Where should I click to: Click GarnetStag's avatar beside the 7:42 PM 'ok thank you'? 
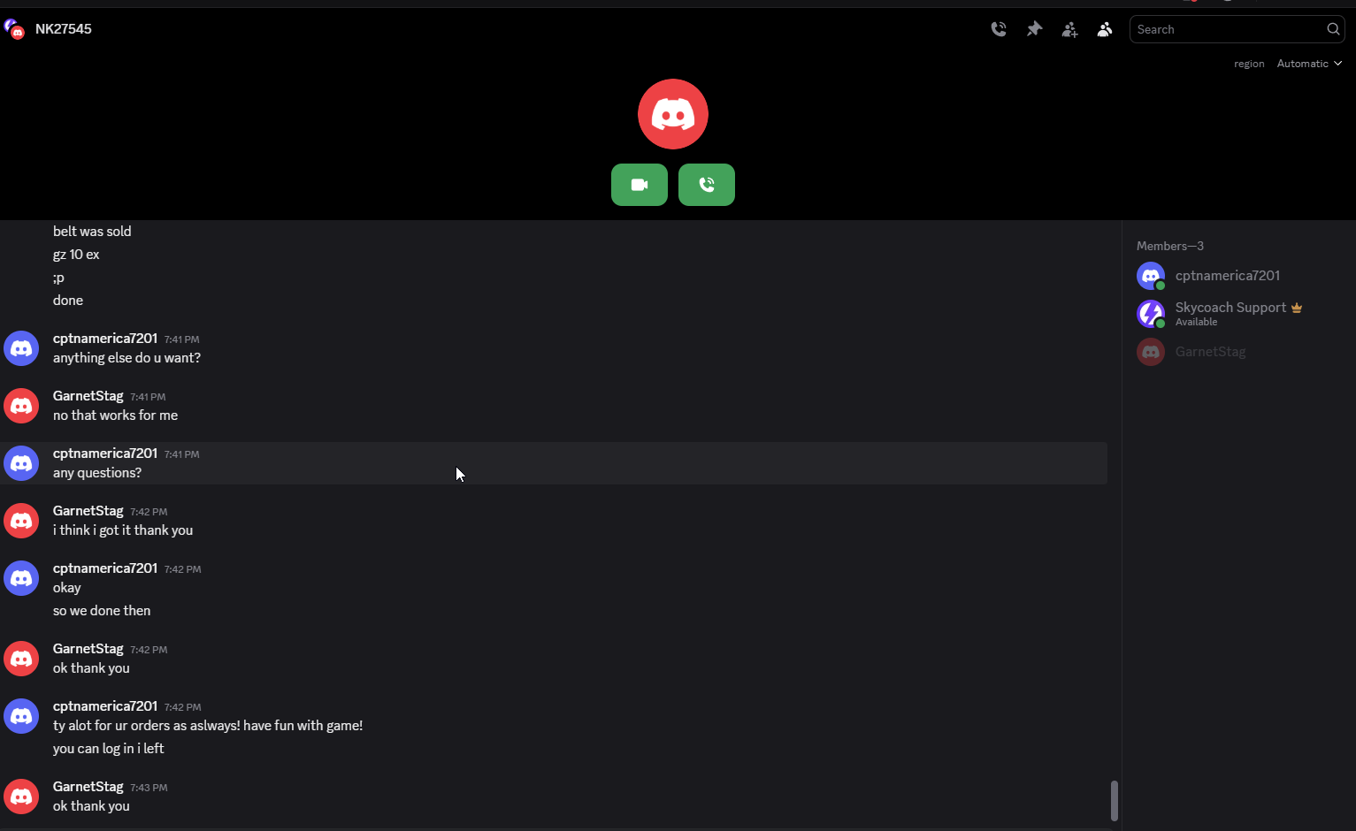(21, 659)
